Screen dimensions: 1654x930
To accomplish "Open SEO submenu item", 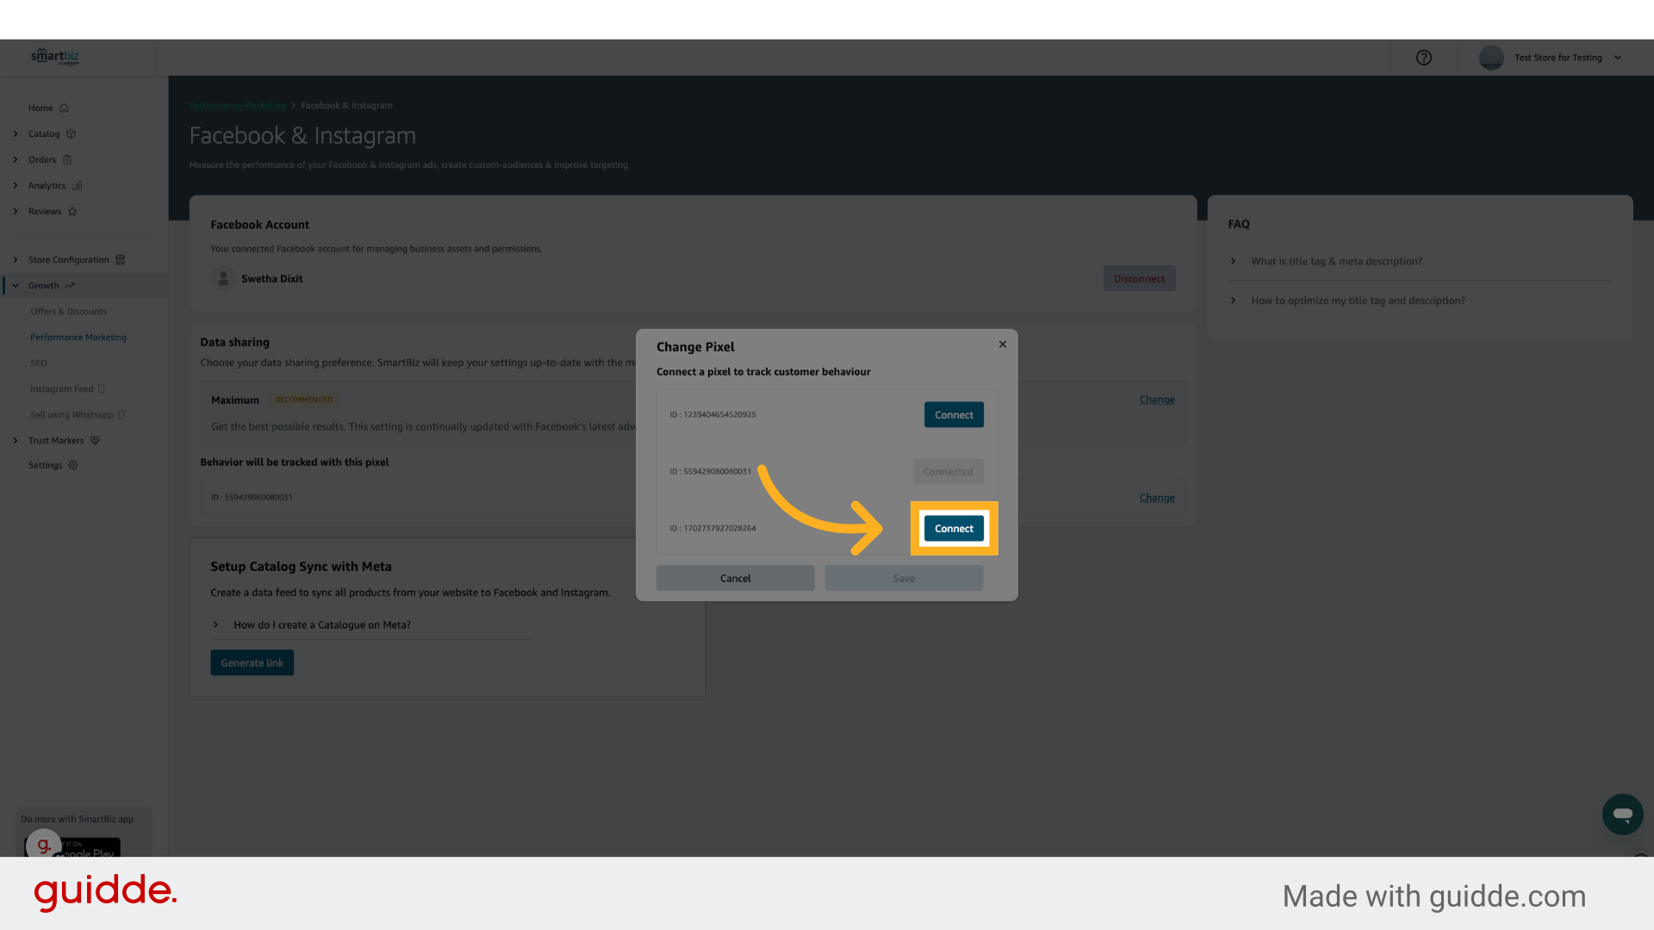I will point(39,363).
